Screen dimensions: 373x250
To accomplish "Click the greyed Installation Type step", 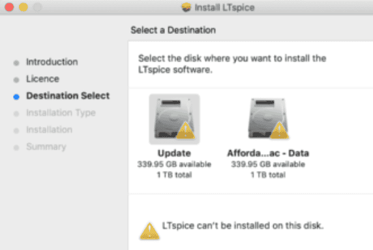I will pos(61,113).
